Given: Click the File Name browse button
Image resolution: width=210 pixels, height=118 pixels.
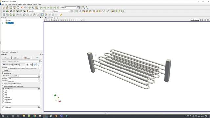Looking at the screenshot, I should [39, 68].
